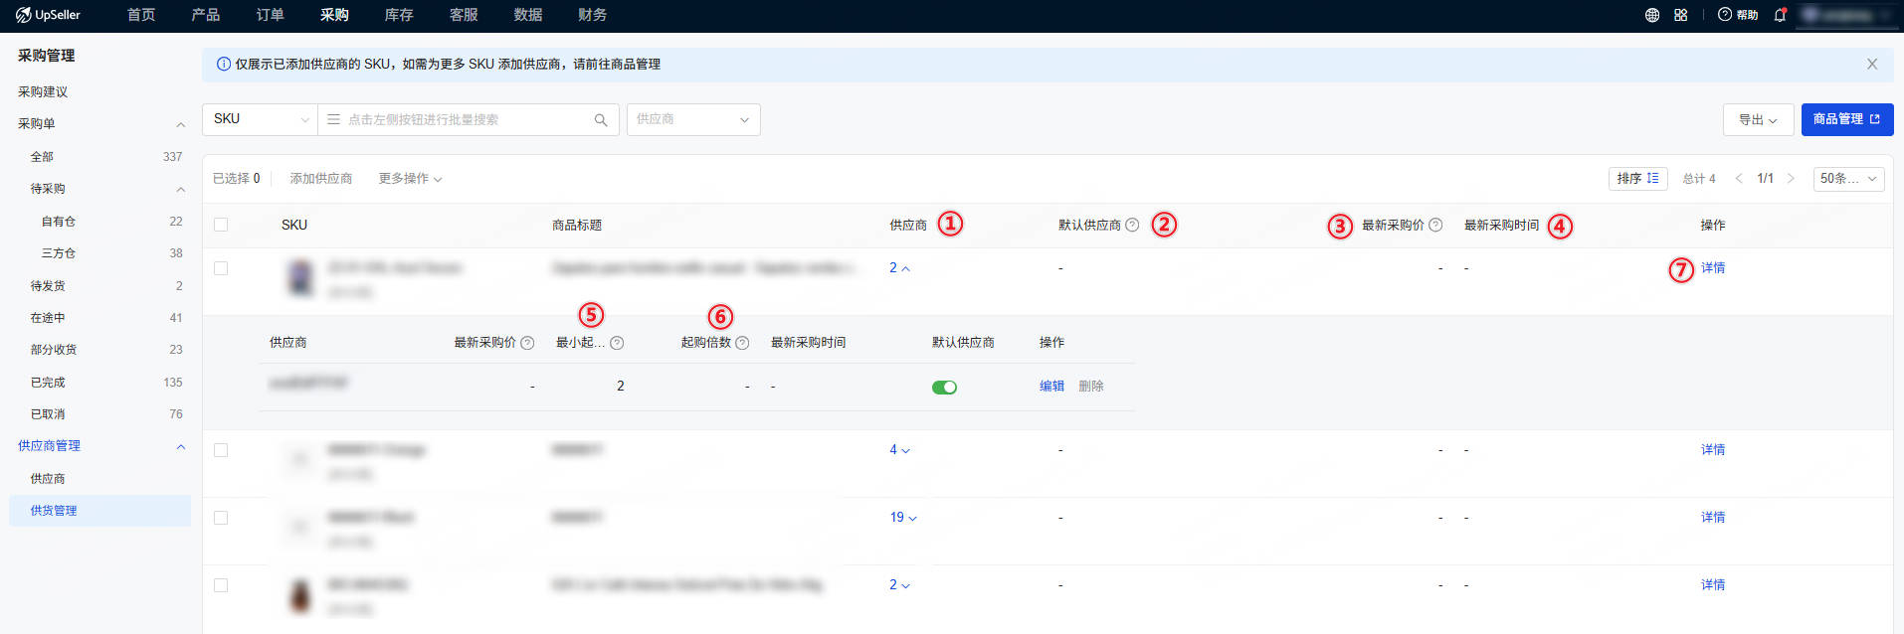The image size is (1904, 634).
Task: Open the 财务 top menu
Action: (x=593, y=15)
